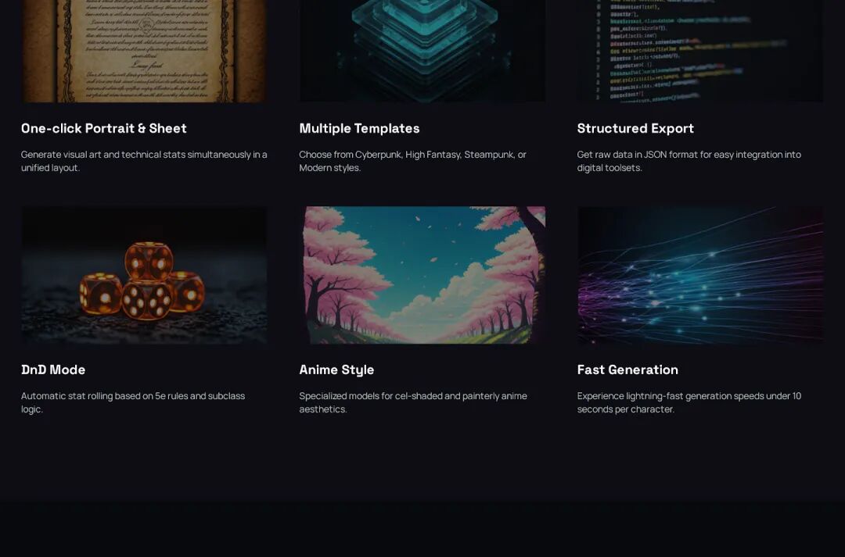
Task: Click the Cyberpunk, High Fantasy templates description
Action: coord(413,161)
